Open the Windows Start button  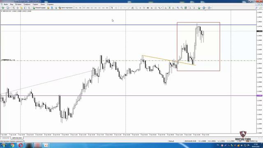pyautogui.click(x=3, y=145)
